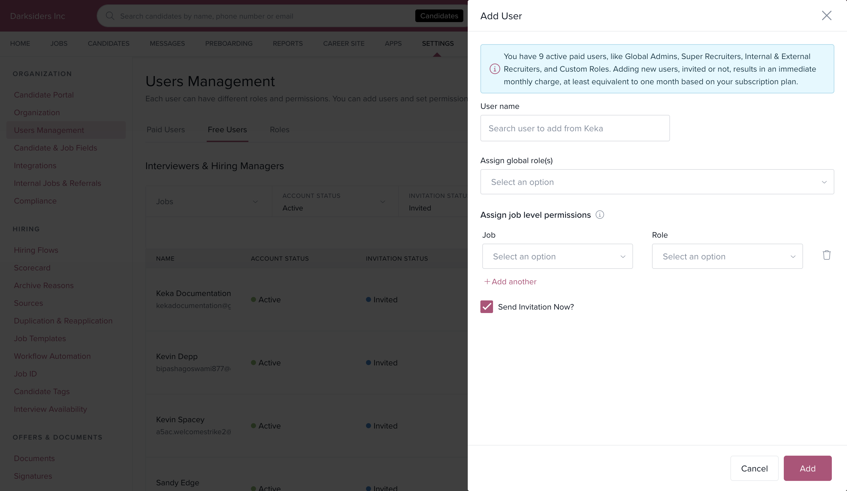This screenshot has width=847, height=491.
Task: Switch to Paid Users tab
Action: [x=166, y=130]
